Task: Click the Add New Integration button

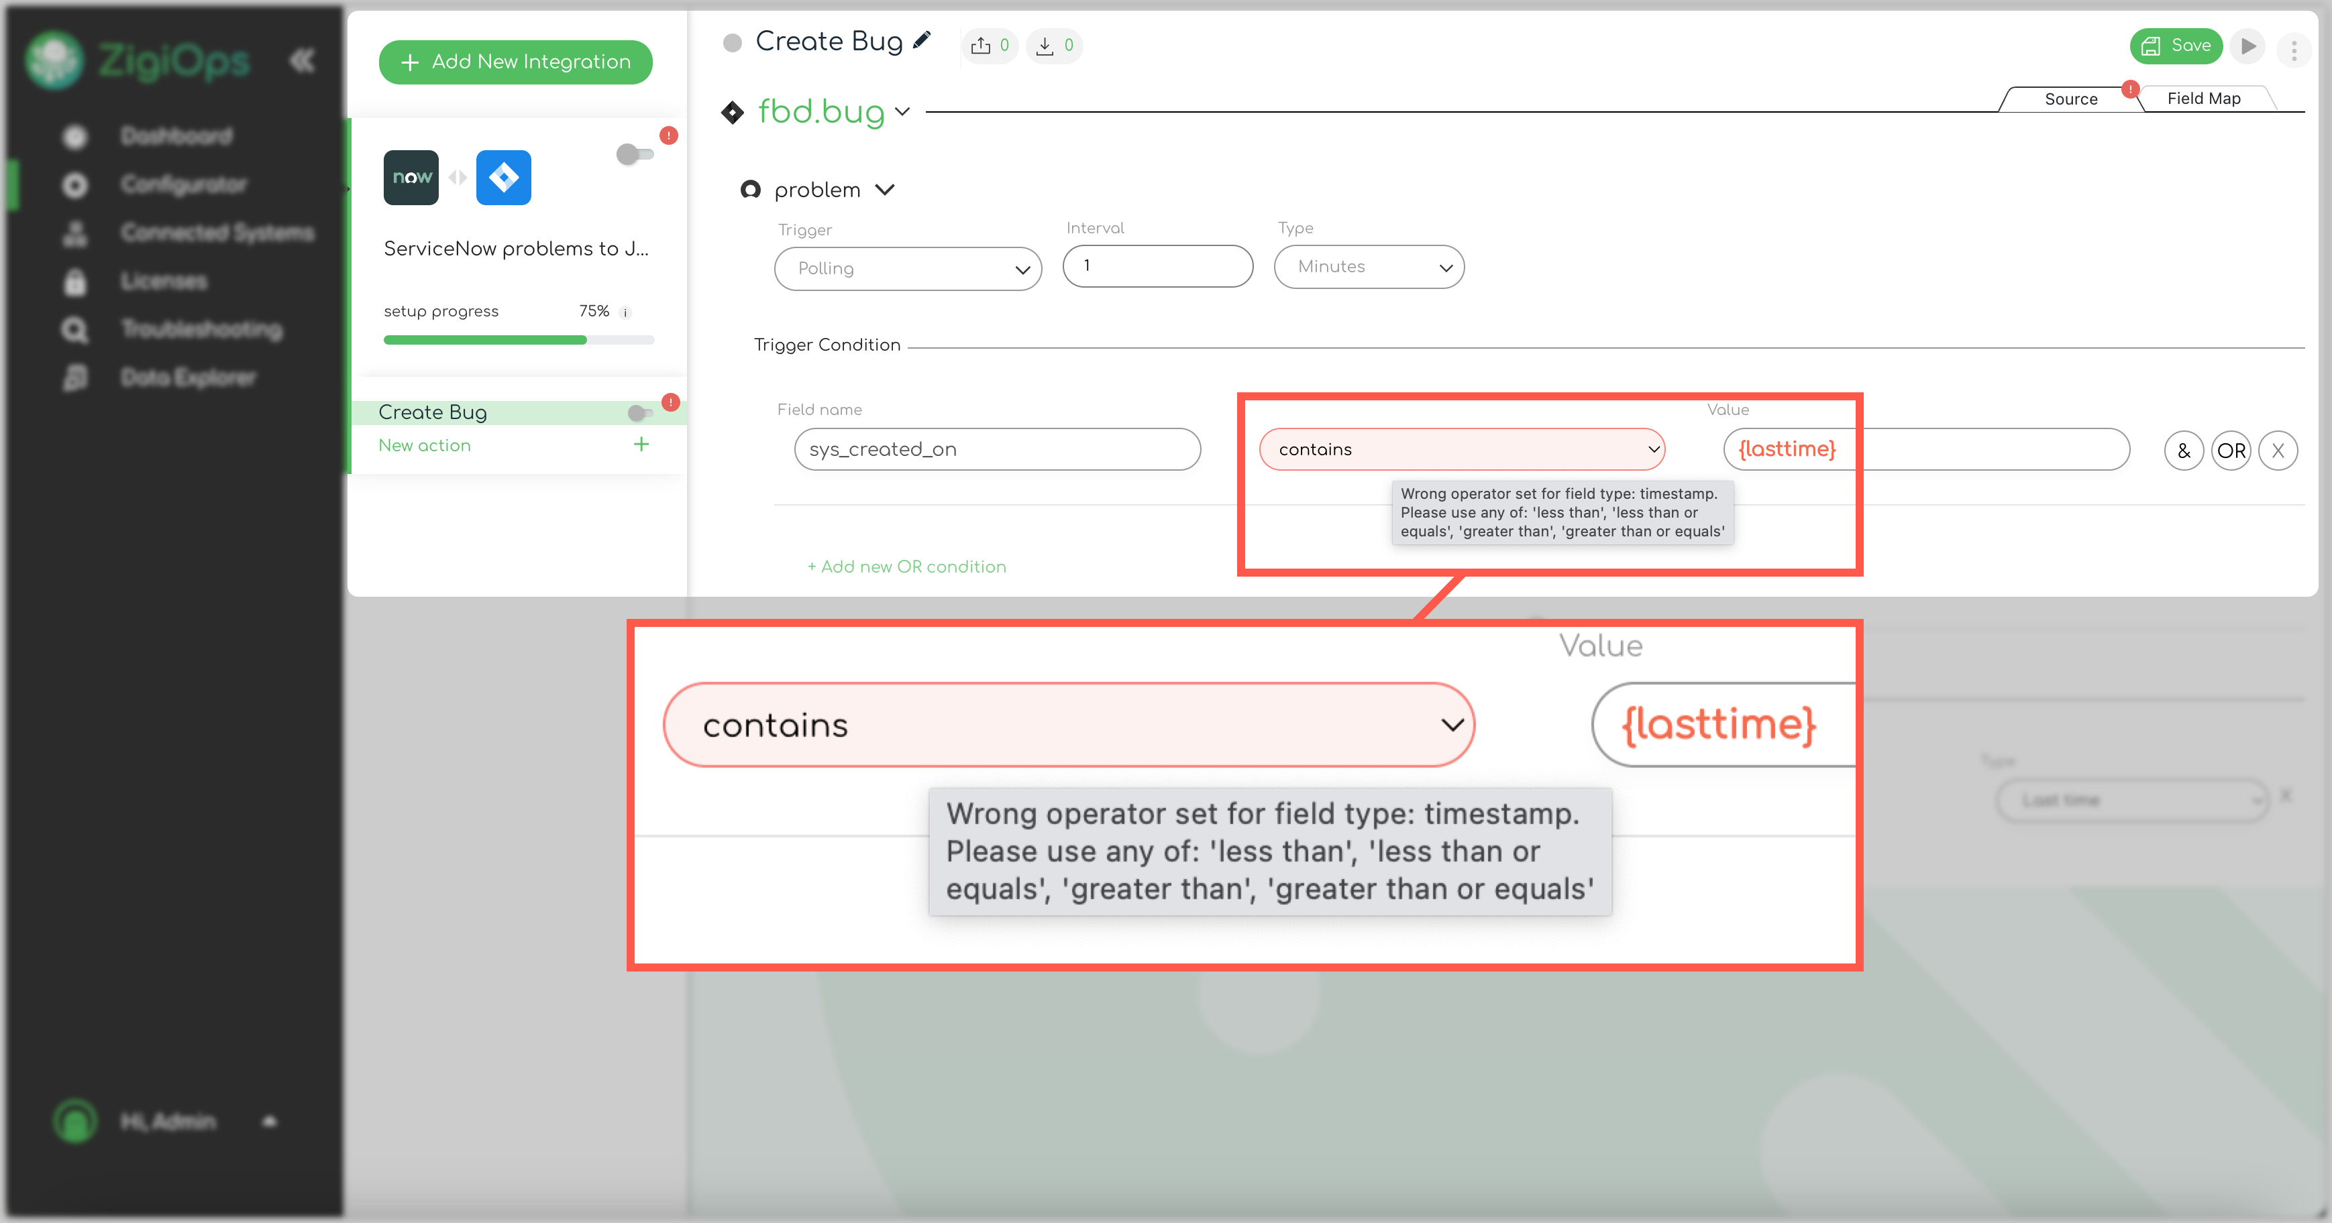Action: [515, 62]
